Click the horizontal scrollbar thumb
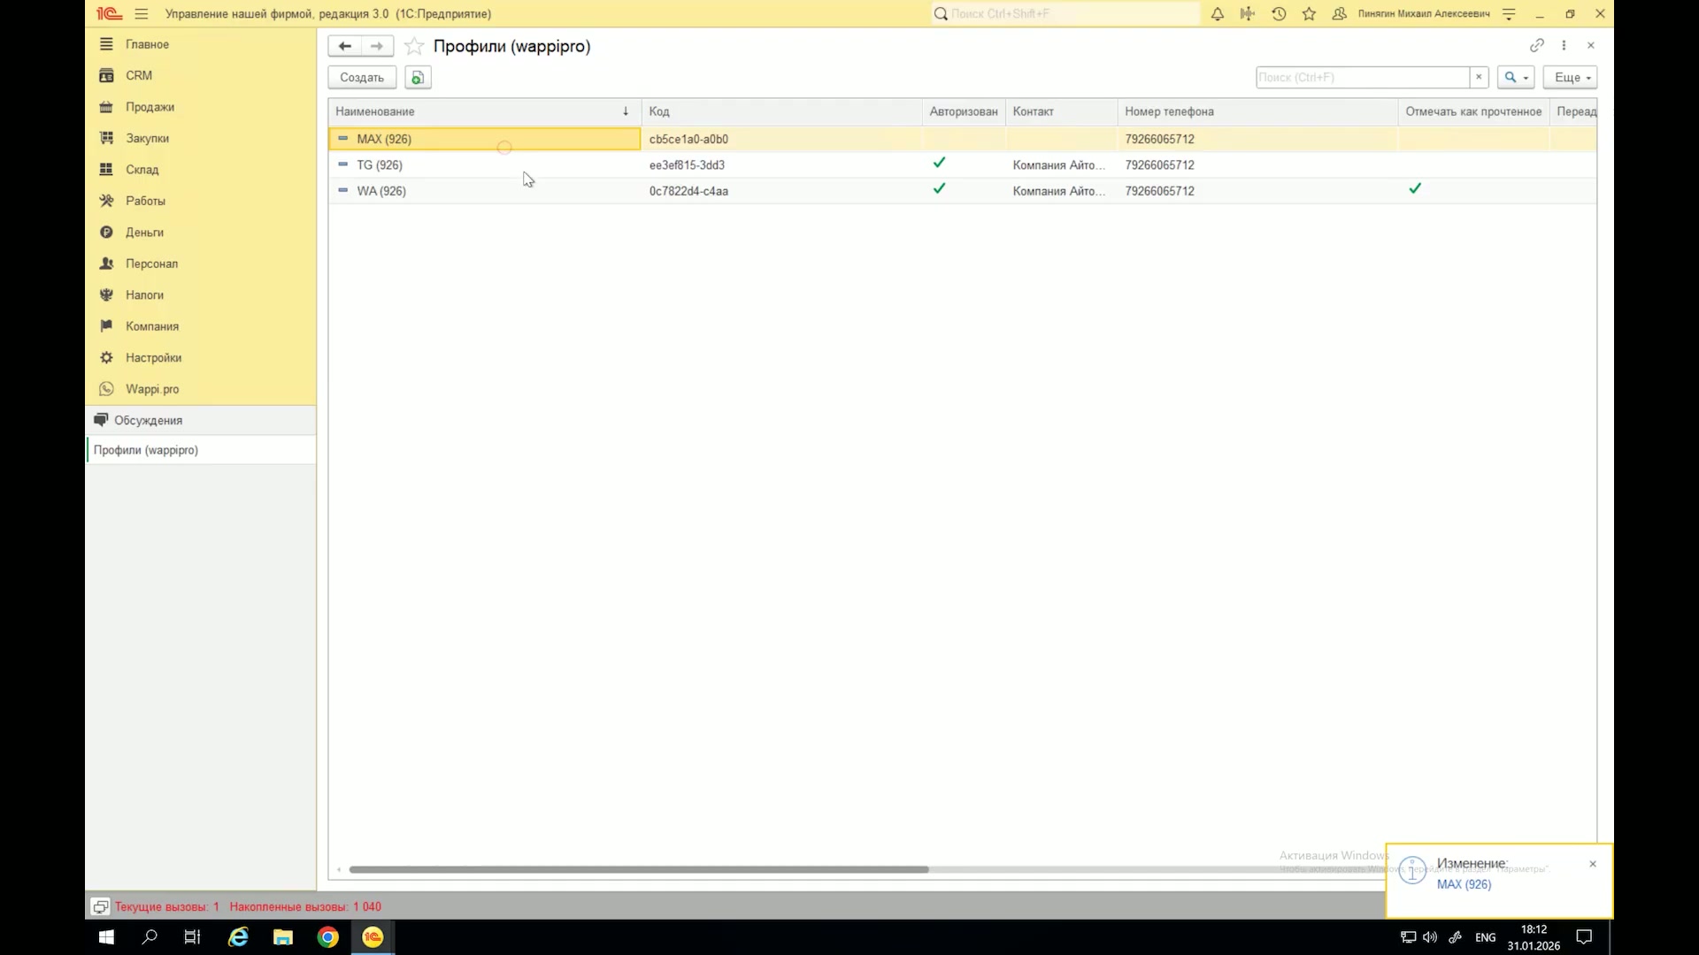The width and height of the screenshot is (1699, 955). pyautogui.click(x=638, y=869)
